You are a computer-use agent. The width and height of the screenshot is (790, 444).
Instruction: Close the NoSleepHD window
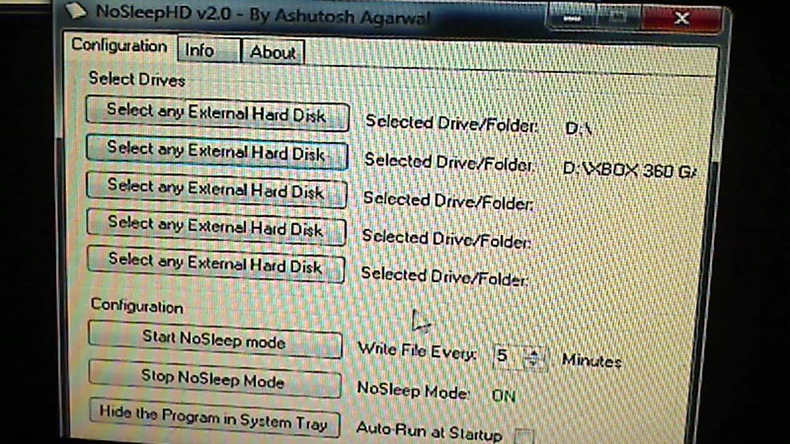(x=681, y=18)
